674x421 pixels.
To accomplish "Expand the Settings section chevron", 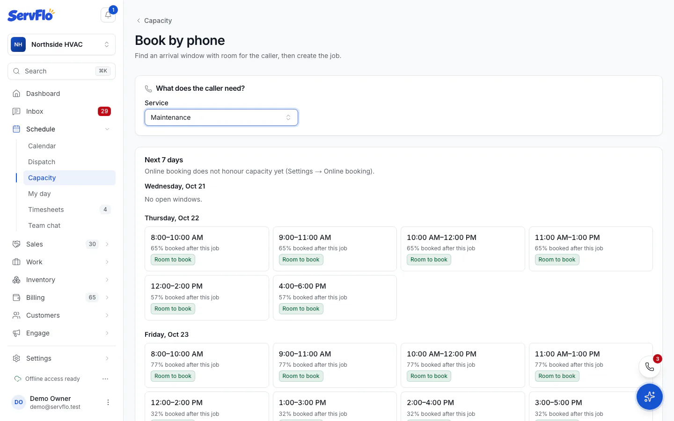I will pyautogui.click(x=107, y=358).
